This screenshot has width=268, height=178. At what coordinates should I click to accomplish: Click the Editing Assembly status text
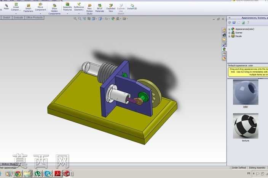(x=257, y=168)
